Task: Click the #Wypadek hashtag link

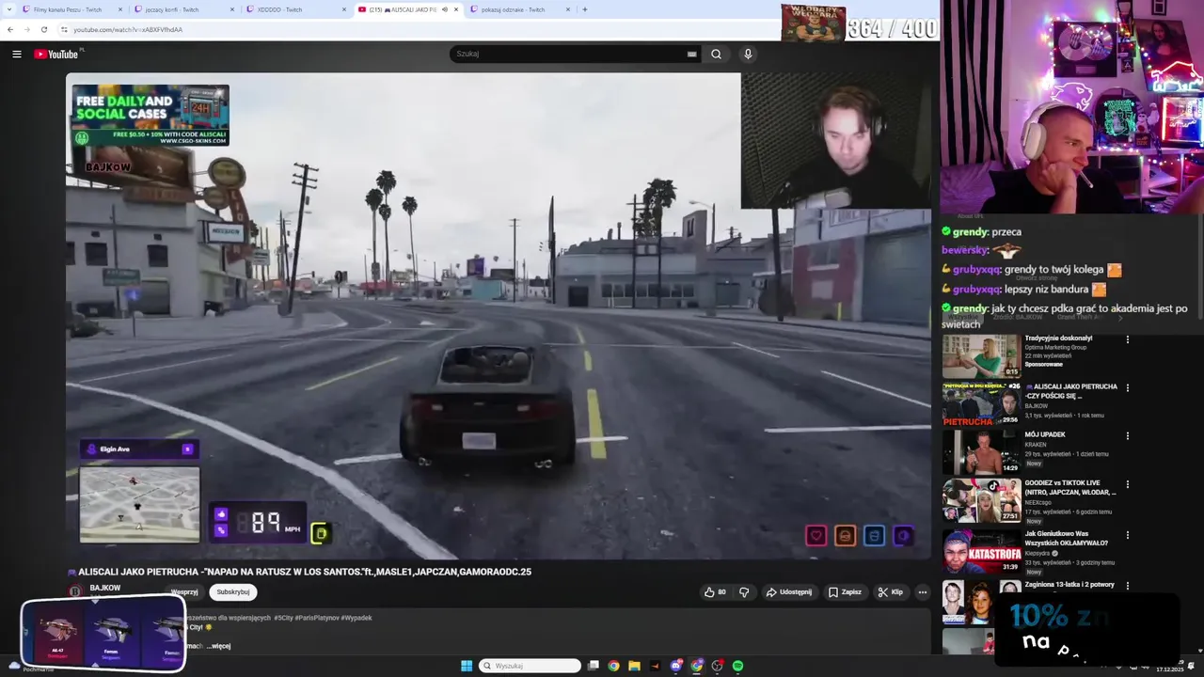Action: pyautogui.click(x=356, y=618)
